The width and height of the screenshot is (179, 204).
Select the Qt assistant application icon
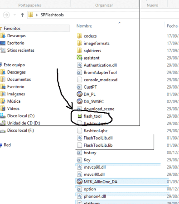[79, 58]
